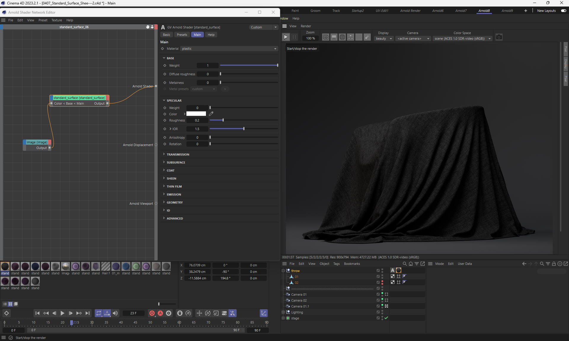Click the record active objects keyframe button
Image resolution: width=569 pixels, height=341 pixels.
click(152, 313)
